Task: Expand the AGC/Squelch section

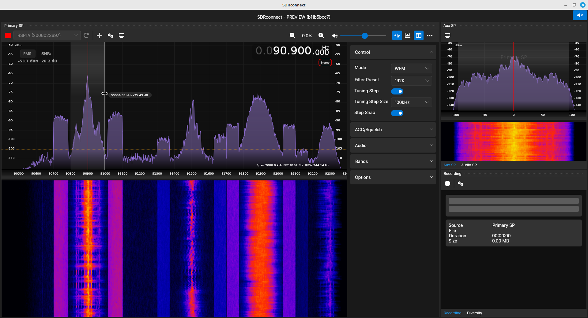Action: click(393, 130)
